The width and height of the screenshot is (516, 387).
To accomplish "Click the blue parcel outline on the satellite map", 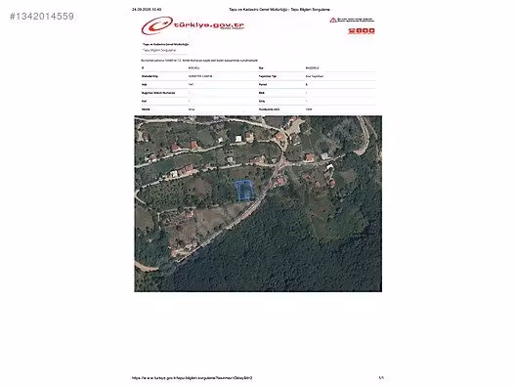I will (x=245, y=191).
